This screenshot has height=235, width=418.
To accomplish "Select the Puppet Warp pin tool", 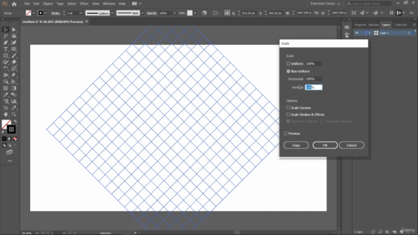I will coord(14,75).
